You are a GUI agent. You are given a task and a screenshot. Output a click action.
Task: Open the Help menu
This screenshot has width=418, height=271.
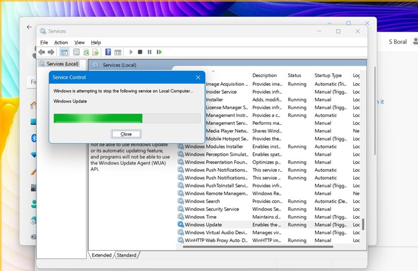tap(96, 42)
